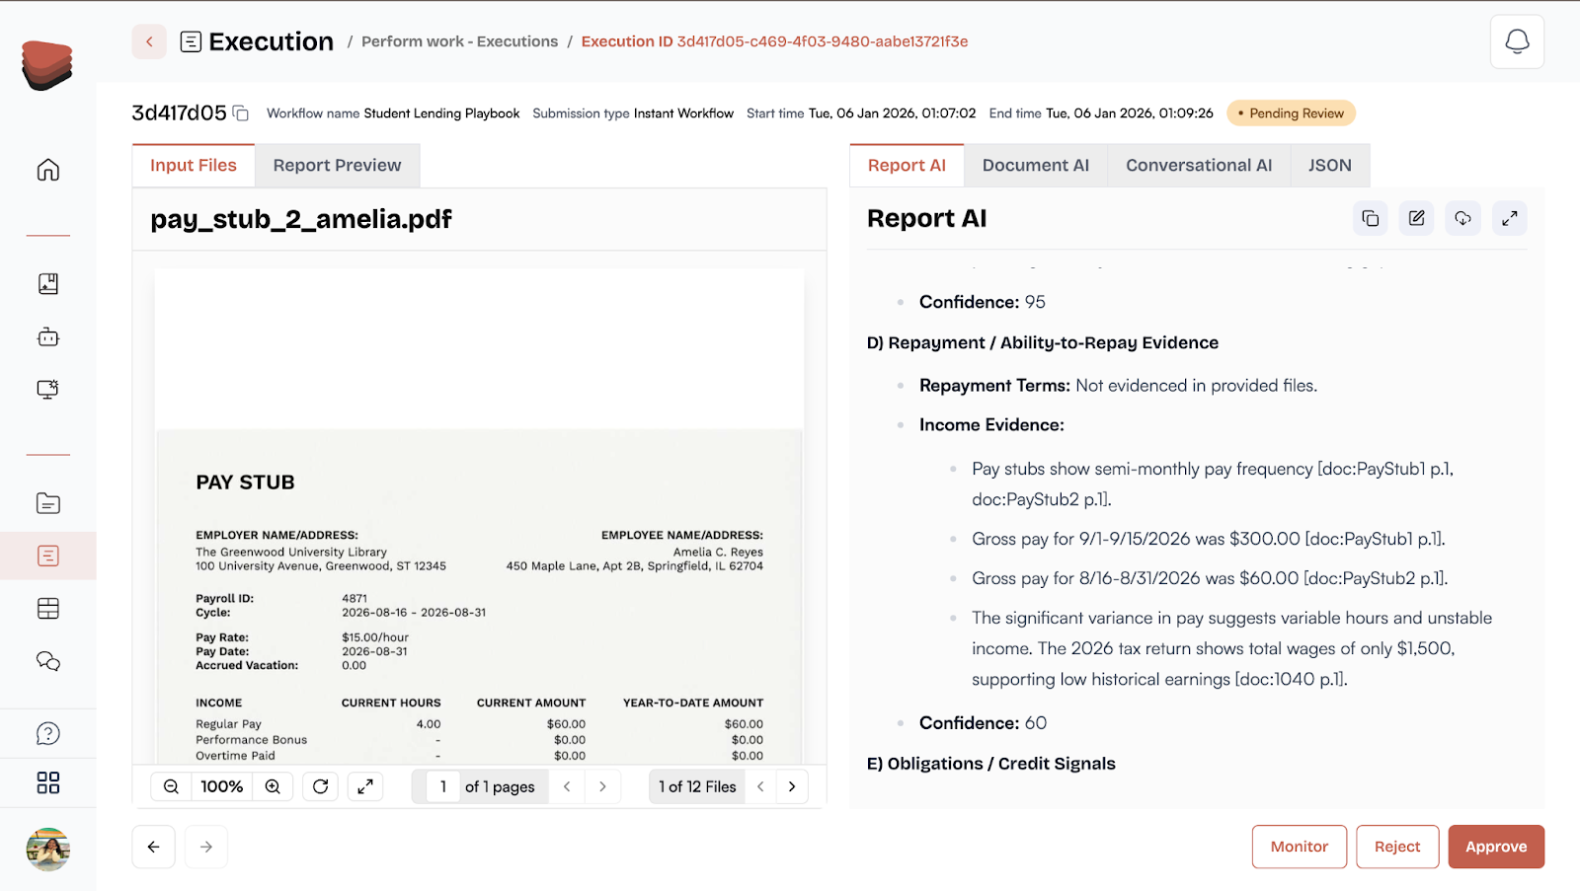The width and height of the screenshot is (1580, 891).
Task: Edit the Report AI content
Action: [1416, 218]
